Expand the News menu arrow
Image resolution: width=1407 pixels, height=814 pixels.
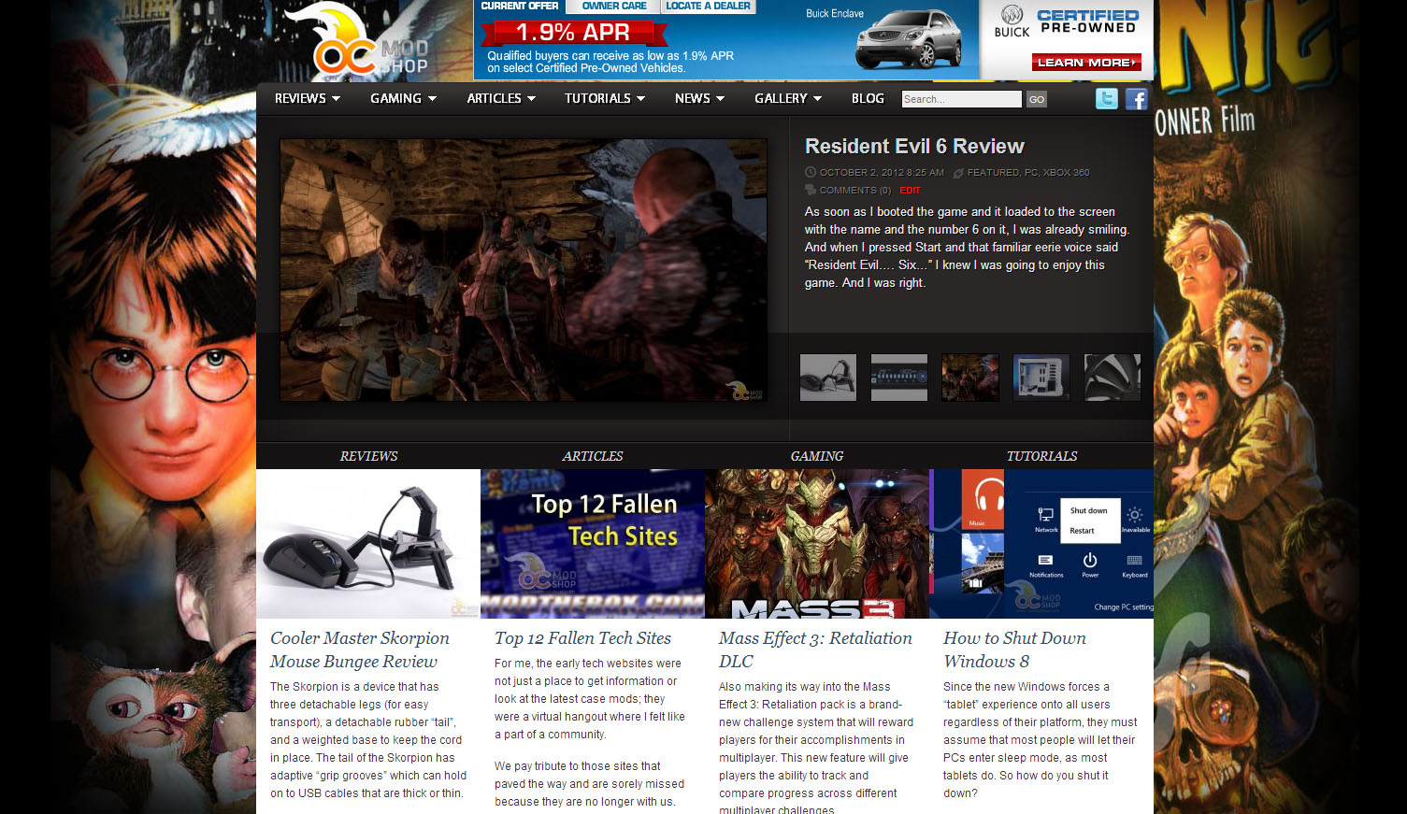tap(720, 98)
